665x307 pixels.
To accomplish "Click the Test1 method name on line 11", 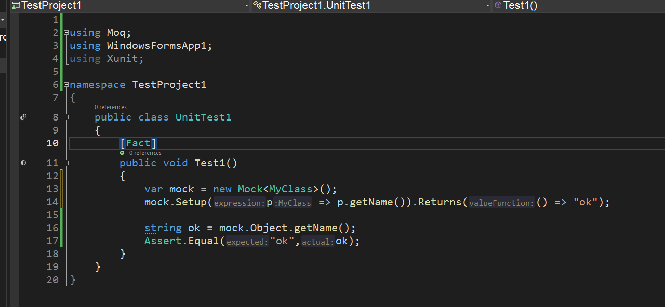I will coord(210,163).
